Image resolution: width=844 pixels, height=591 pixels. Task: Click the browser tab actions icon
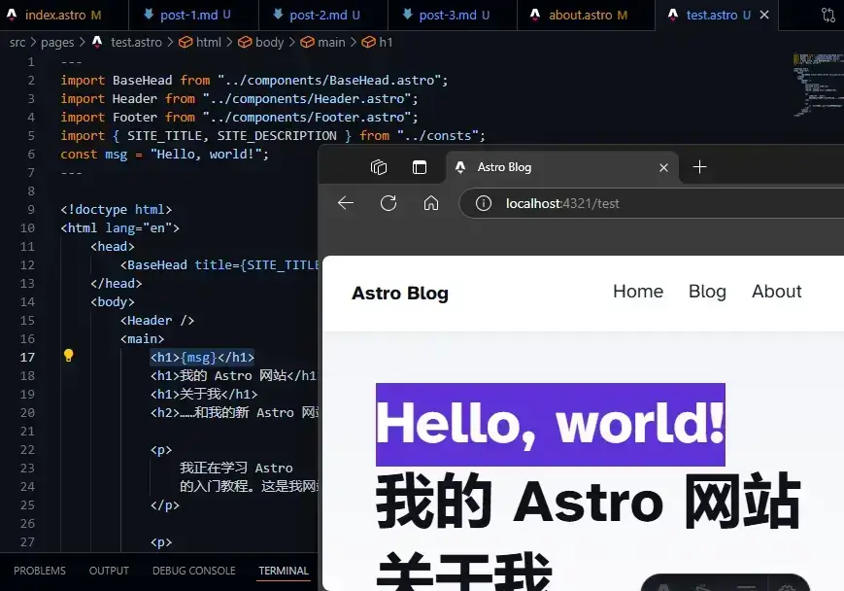[420, 167]
